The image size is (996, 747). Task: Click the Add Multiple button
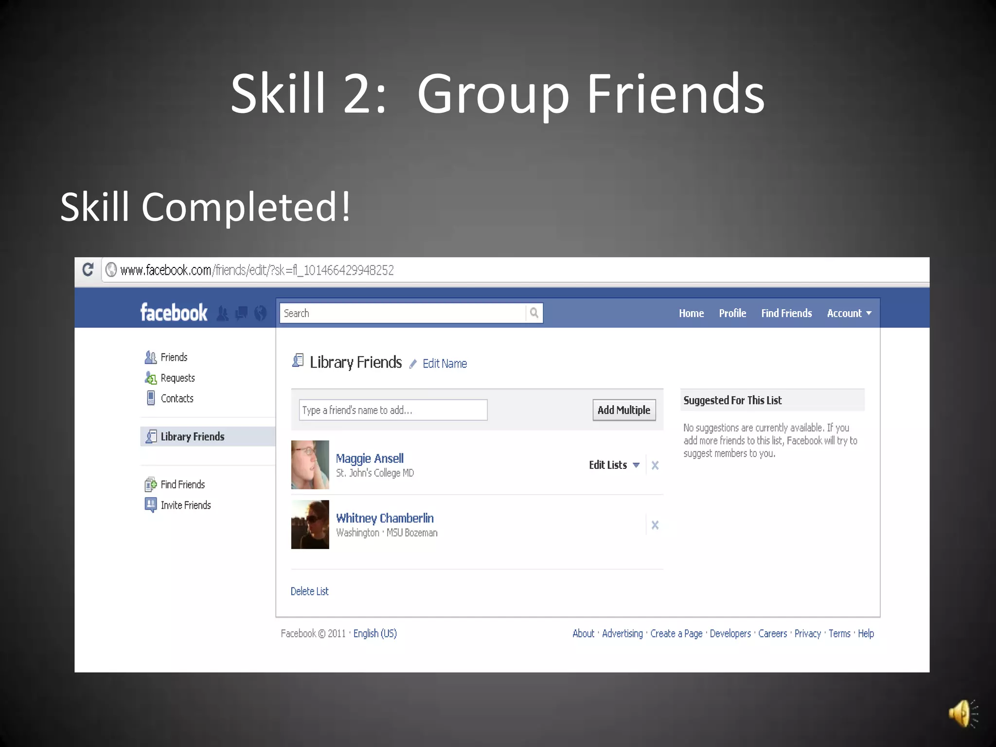[x=624, y=410]
